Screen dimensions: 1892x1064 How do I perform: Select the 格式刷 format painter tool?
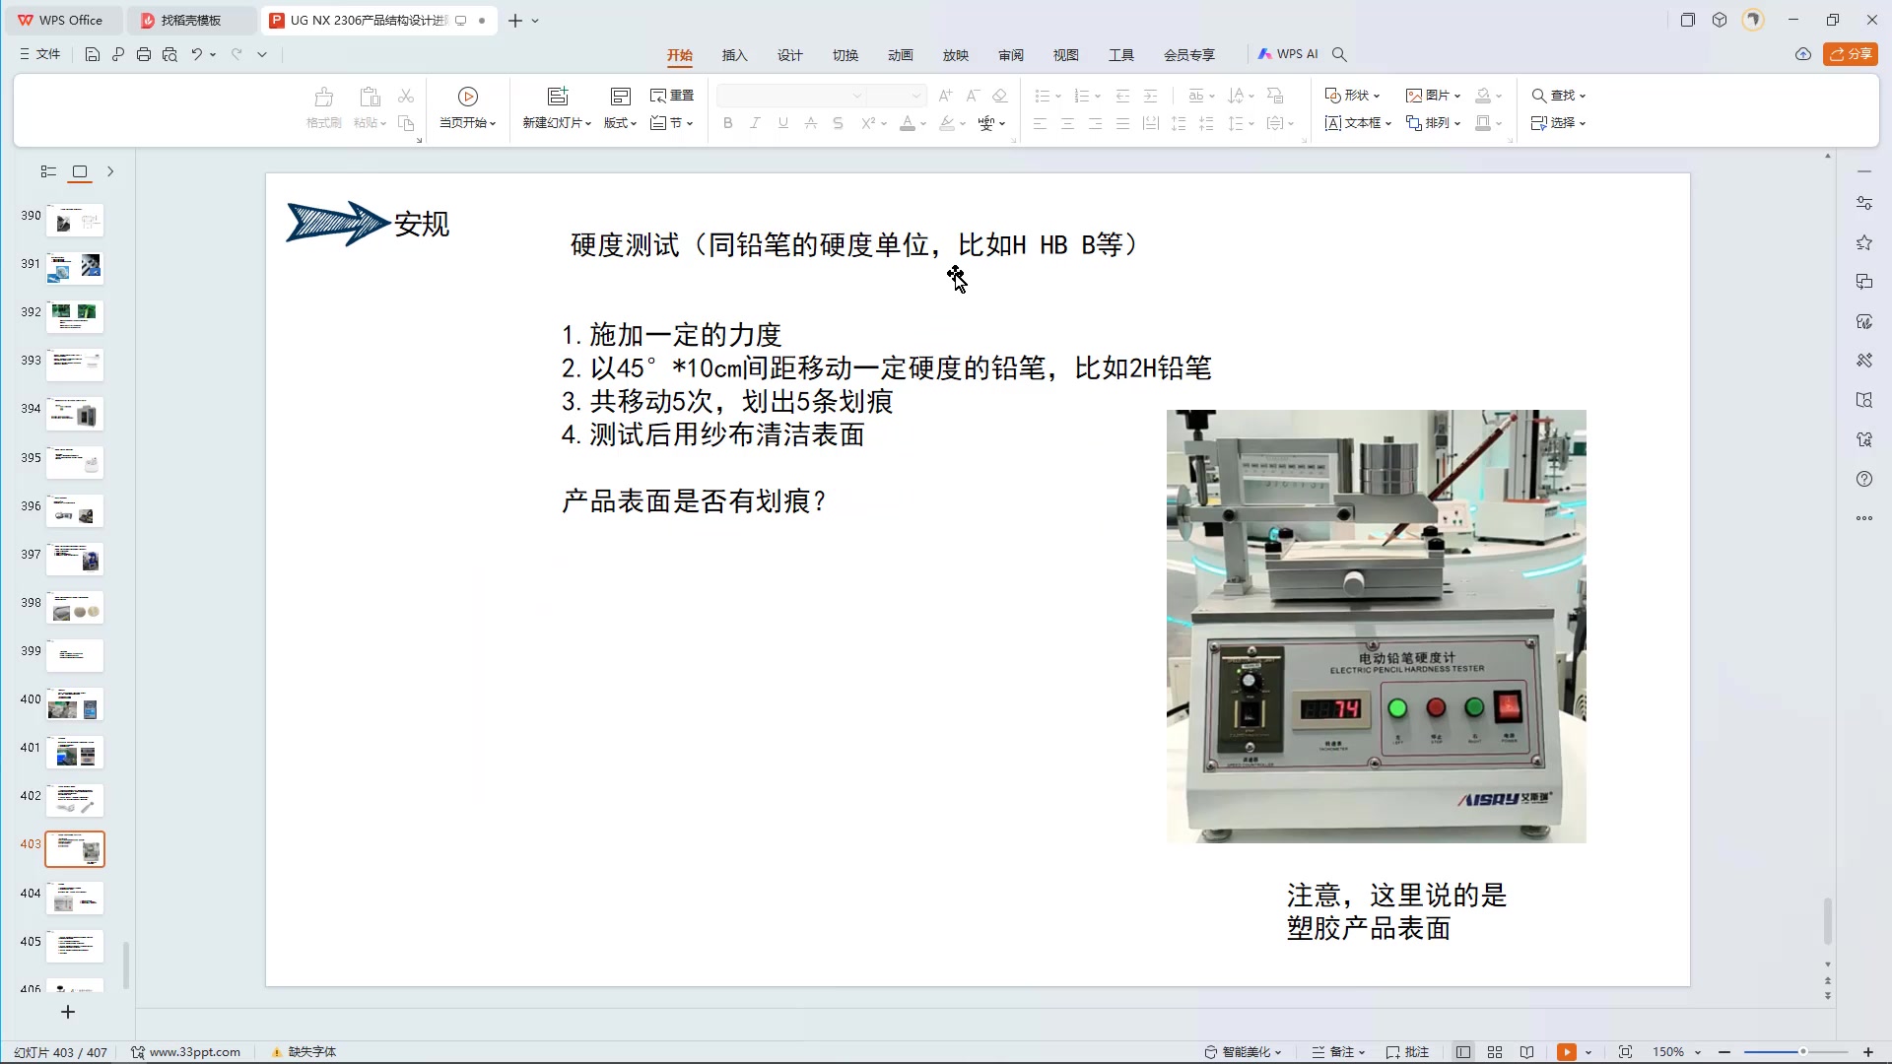[x=323, y=108]
